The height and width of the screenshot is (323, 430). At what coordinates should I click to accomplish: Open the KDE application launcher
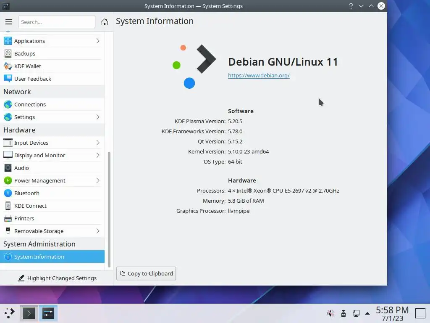pos(9,313)
